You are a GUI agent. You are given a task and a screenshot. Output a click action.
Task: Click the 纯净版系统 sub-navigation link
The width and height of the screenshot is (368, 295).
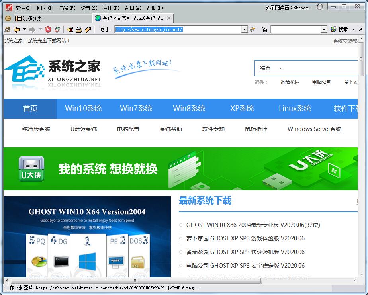point(36,129)
